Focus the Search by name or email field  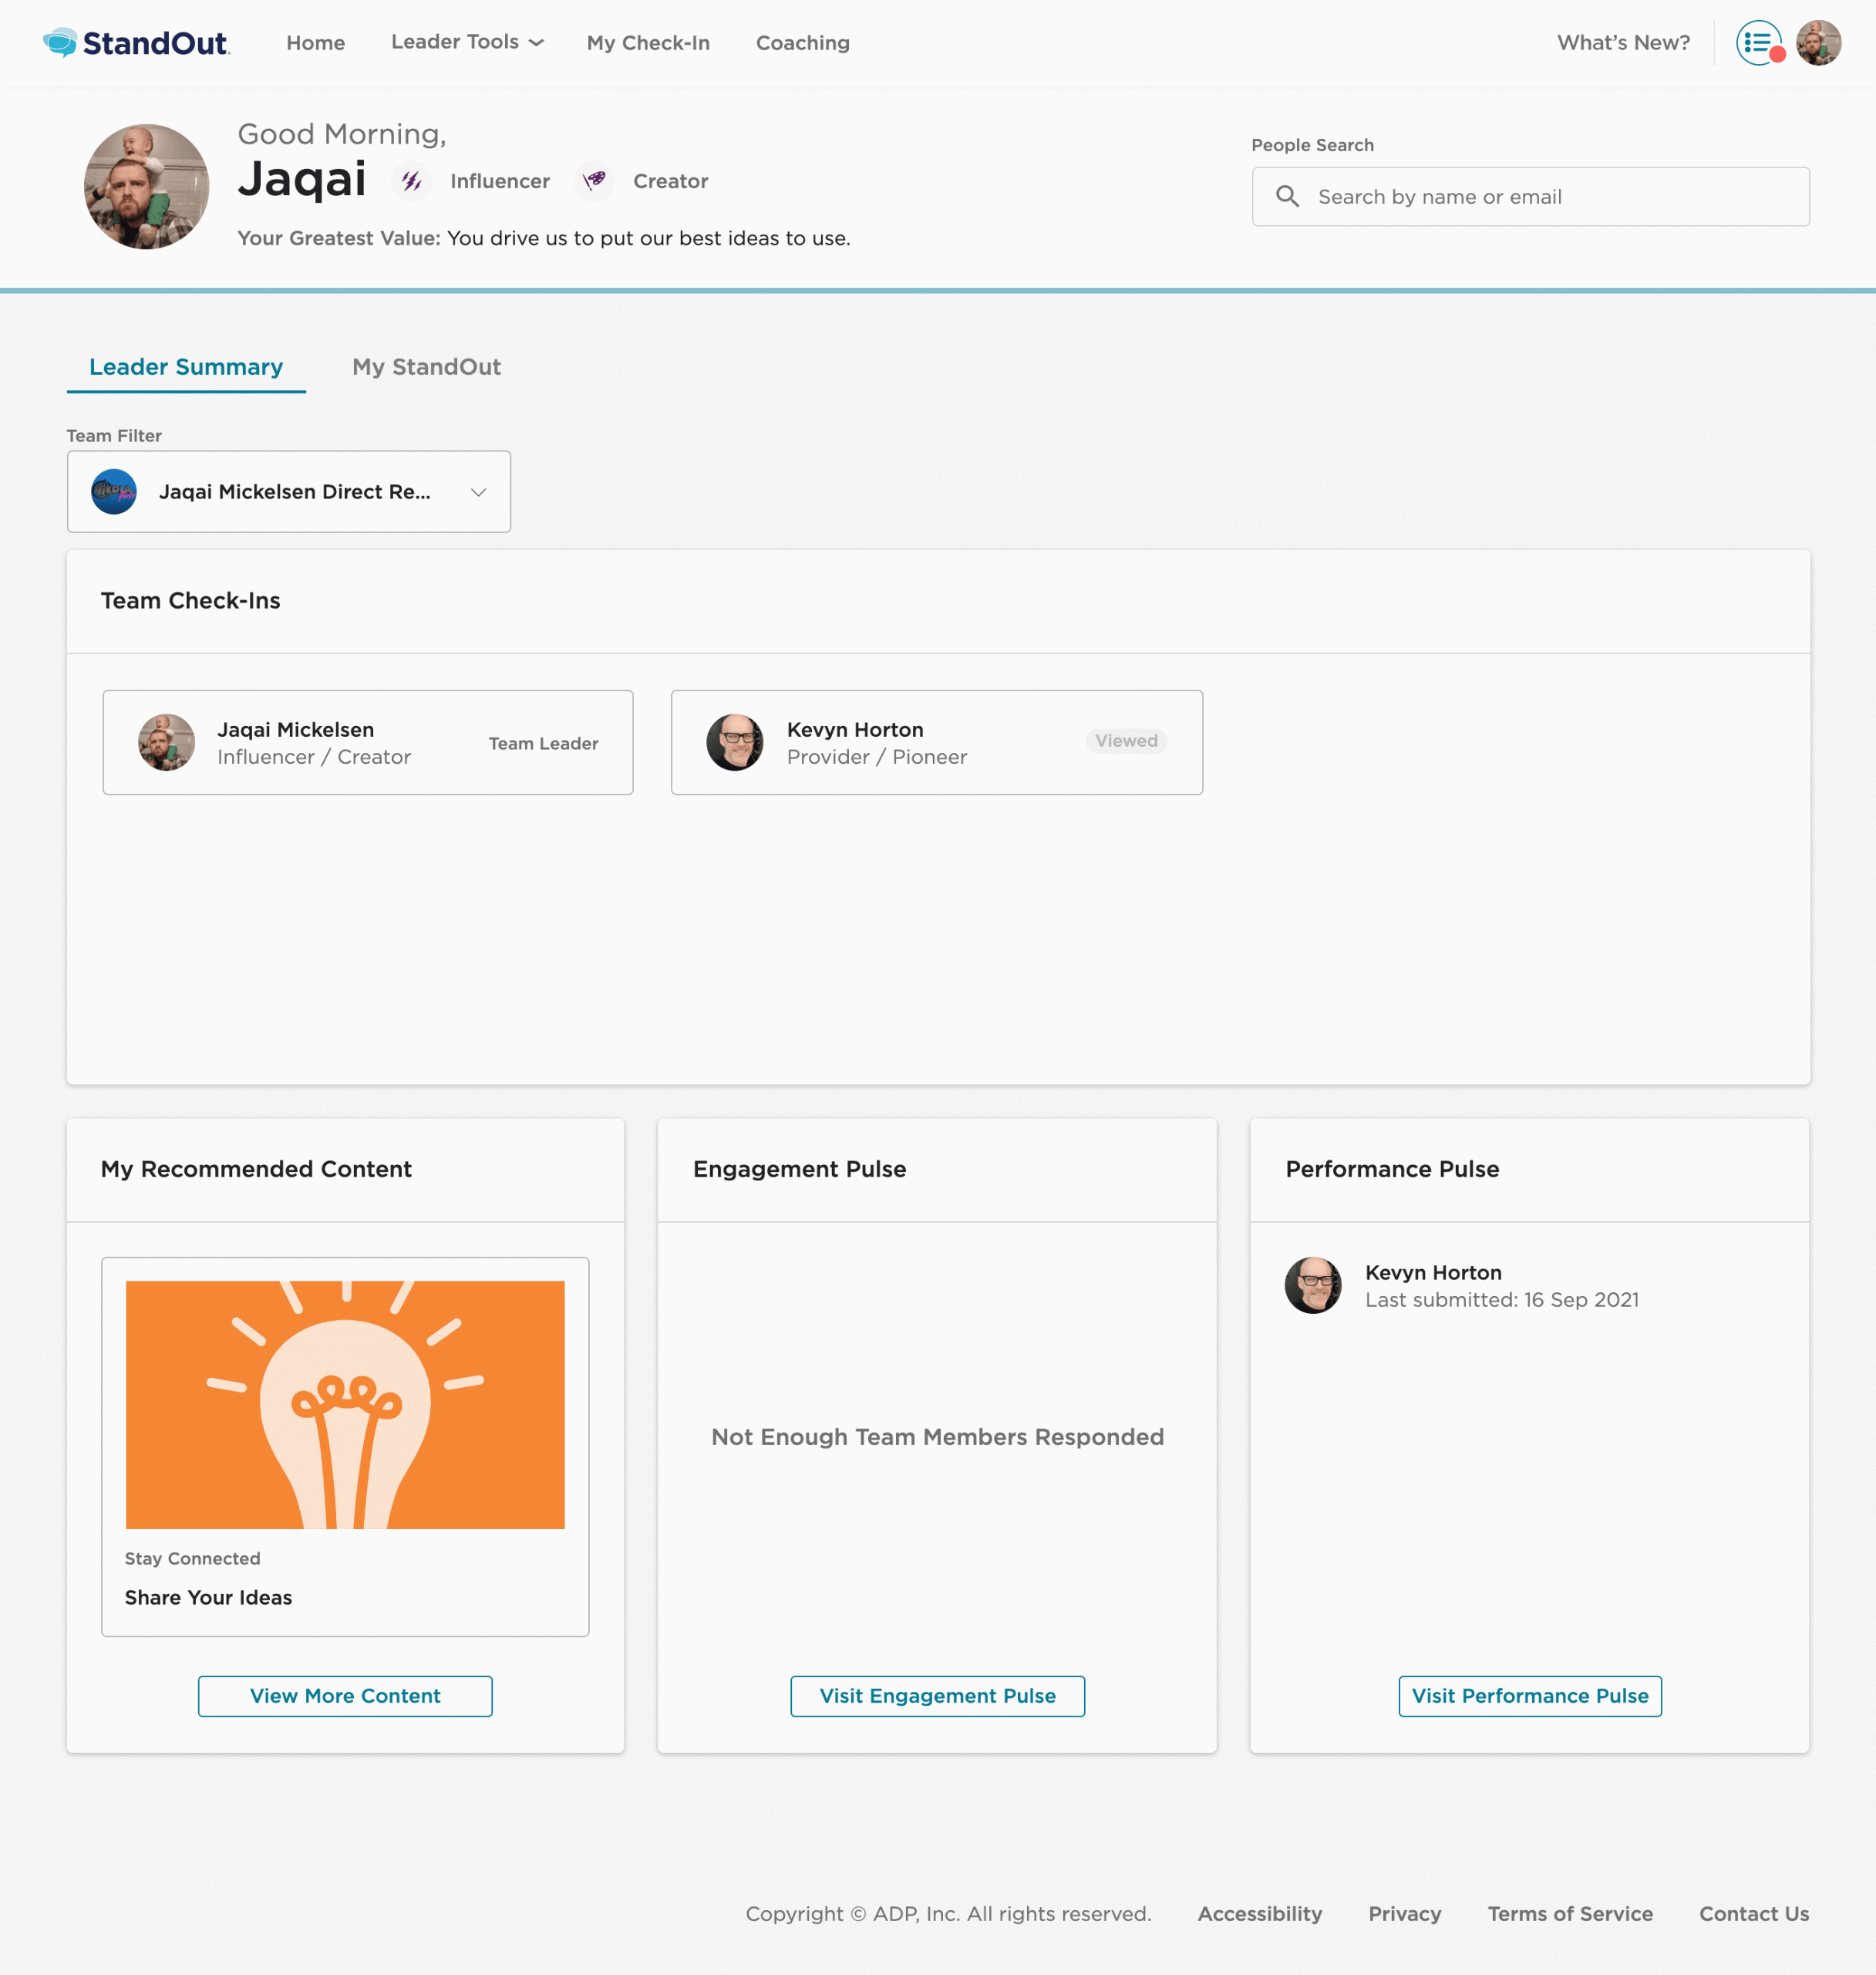pyautogui.click(x=1530, y=197)
